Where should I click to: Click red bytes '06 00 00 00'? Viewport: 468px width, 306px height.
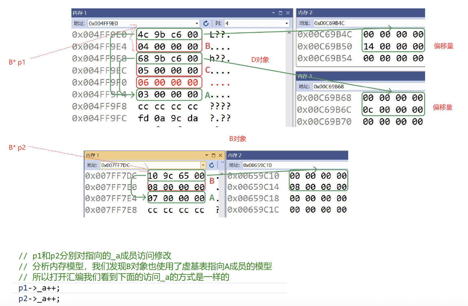click(168, 82)
